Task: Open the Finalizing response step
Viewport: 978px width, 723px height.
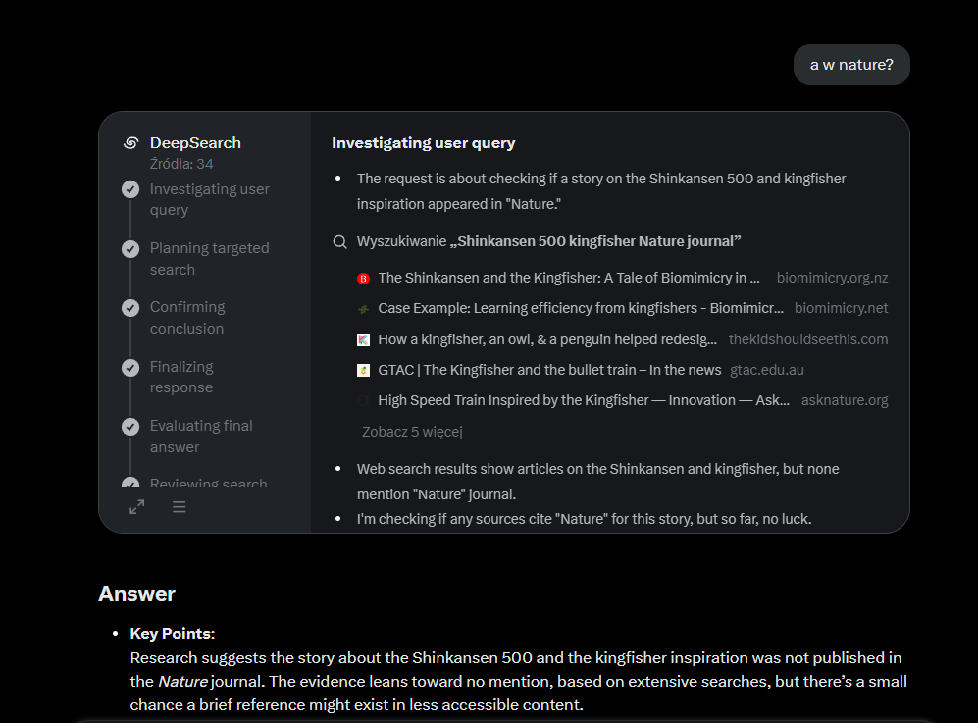Action: 181,377
